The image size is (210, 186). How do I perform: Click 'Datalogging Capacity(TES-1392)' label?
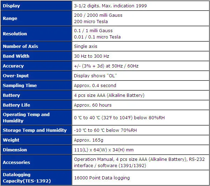coord(27,178)
